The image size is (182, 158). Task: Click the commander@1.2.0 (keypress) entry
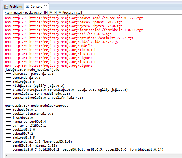[x=42, y=142]
